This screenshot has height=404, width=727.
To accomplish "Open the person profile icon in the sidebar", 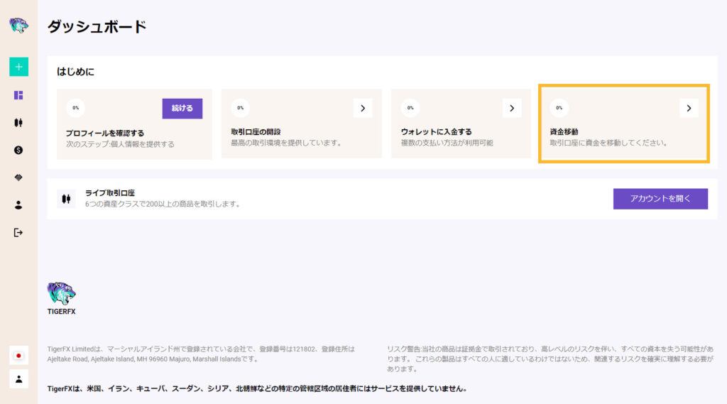I will [x=18, y=205].
